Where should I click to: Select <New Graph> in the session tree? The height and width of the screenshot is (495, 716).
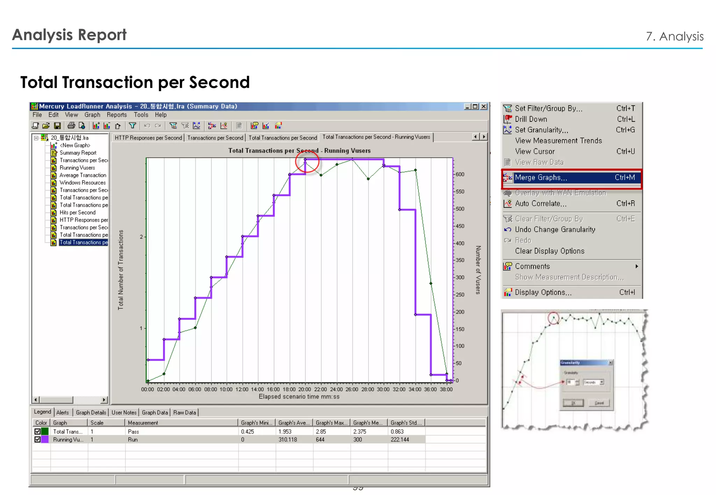tap(75, 146)
